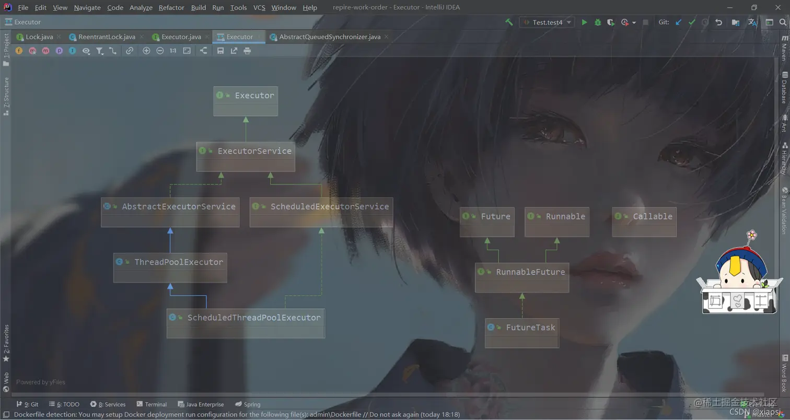790x420 pixels.
Task: Select the ThreadPoolExecutor class node
Action: pyautogui.click(x=170, y=267)
